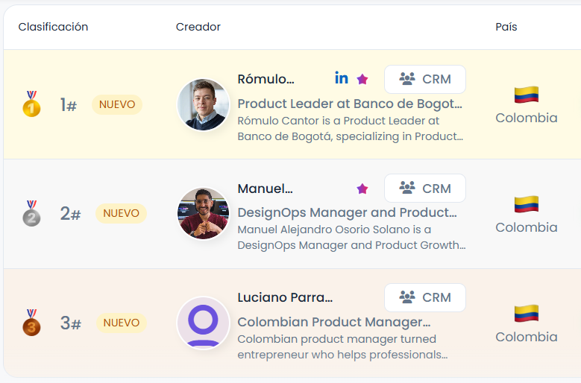Click Colombia flag in first row
This screenshot has width=581, height=383.
(x=527, y=95)
